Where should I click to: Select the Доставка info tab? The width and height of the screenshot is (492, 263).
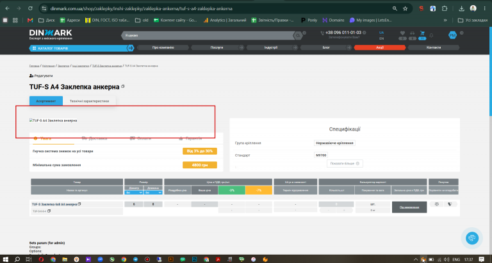pos(94,138)
